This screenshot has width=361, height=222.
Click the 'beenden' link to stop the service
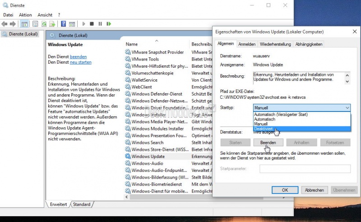(78, 57)
